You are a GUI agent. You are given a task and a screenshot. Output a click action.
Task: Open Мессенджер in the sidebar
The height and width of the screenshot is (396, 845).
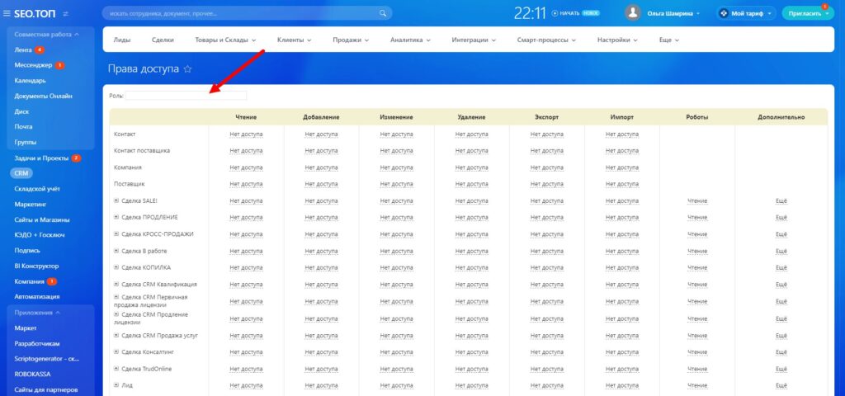(x=33, y=65)
